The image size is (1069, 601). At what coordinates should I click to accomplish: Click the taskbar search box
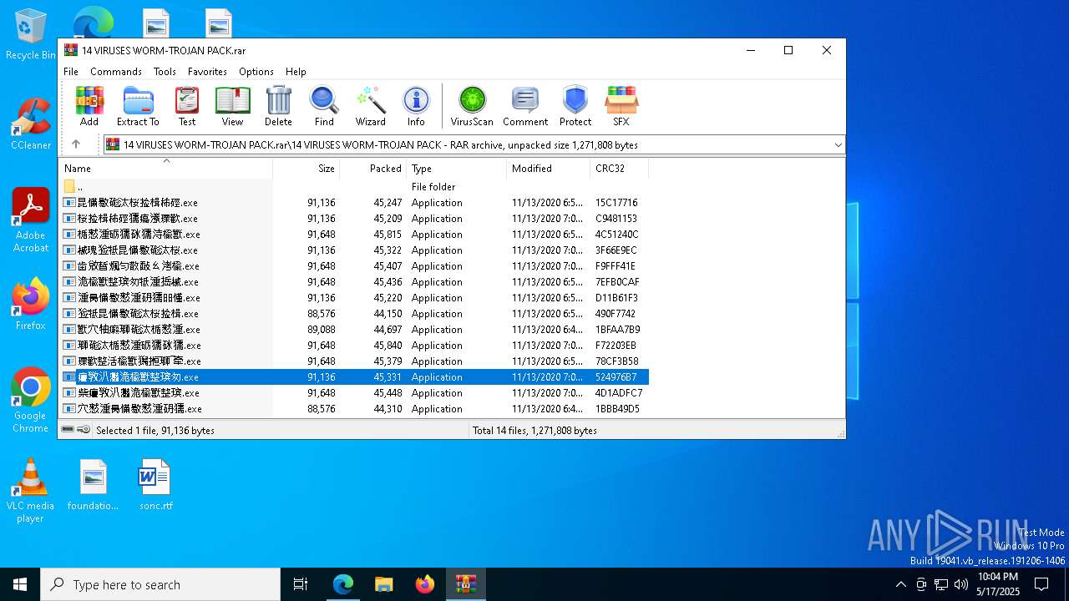pos(160,584)
